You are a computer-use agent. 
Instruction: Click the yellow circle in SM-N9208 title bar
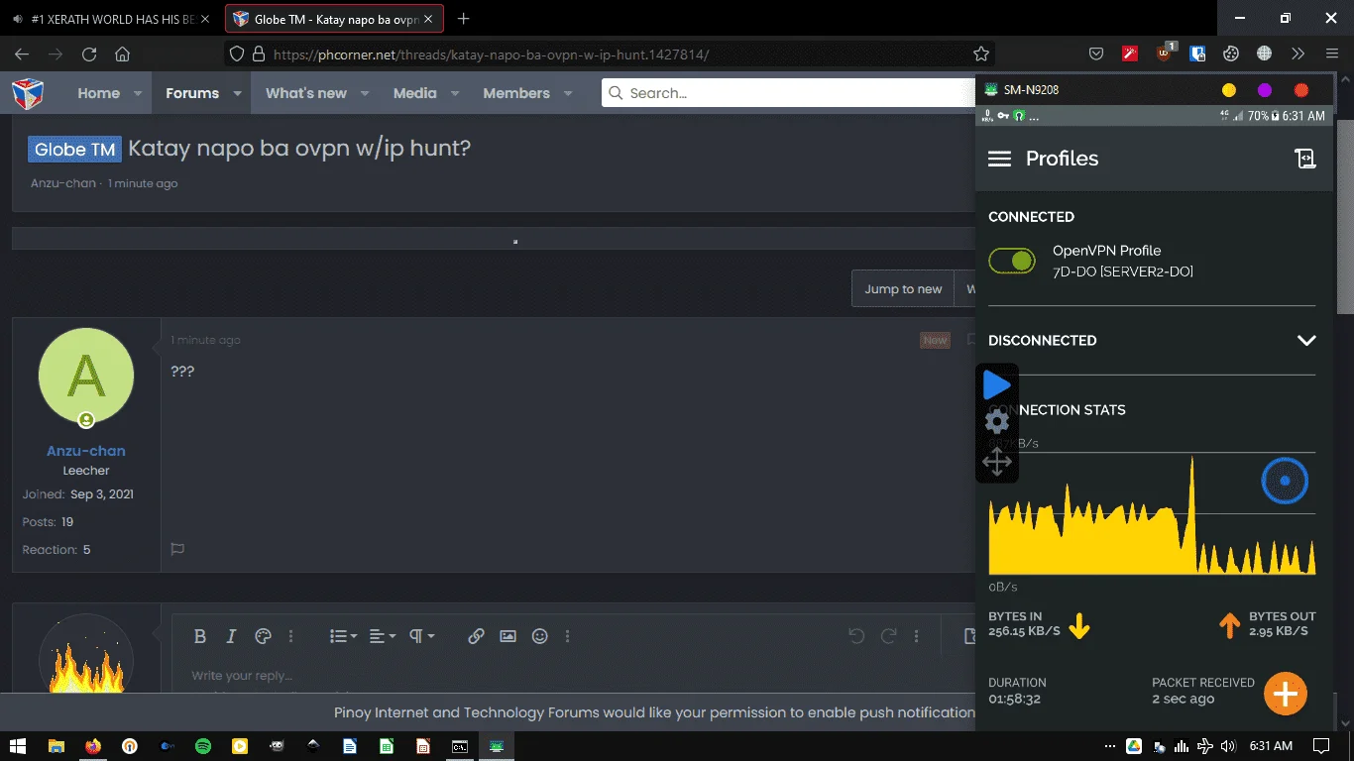pos(1229,90)
